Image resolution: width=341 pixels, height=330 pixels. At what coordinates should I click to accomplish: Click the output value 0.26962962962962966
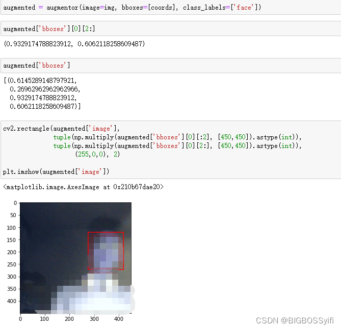point(45,89)
